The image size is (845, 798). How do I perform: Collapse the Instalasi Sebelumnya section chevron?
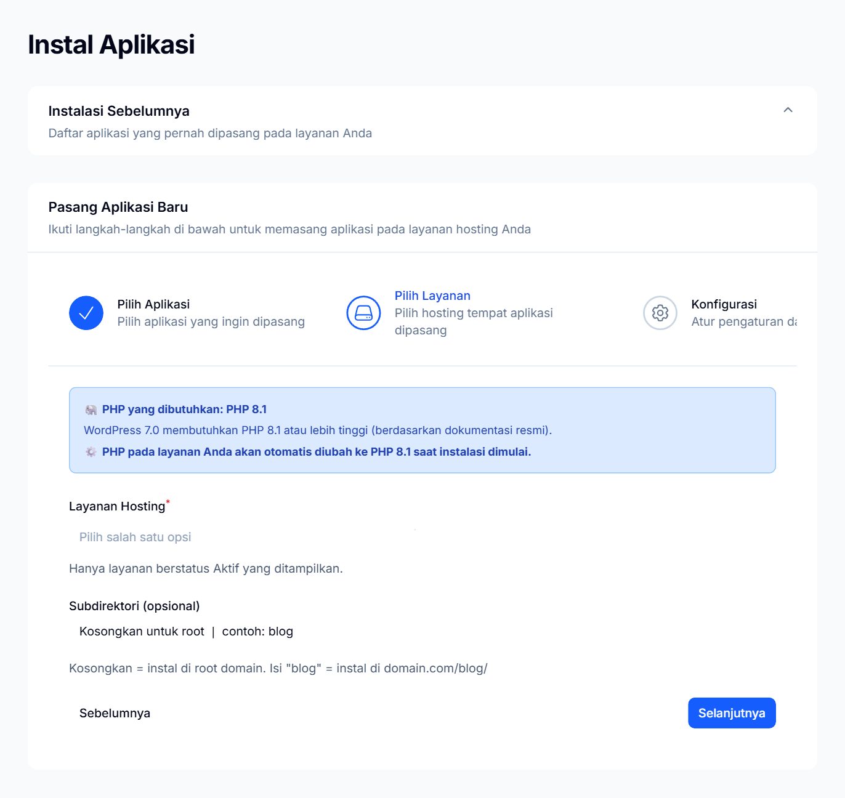[788, 110]
